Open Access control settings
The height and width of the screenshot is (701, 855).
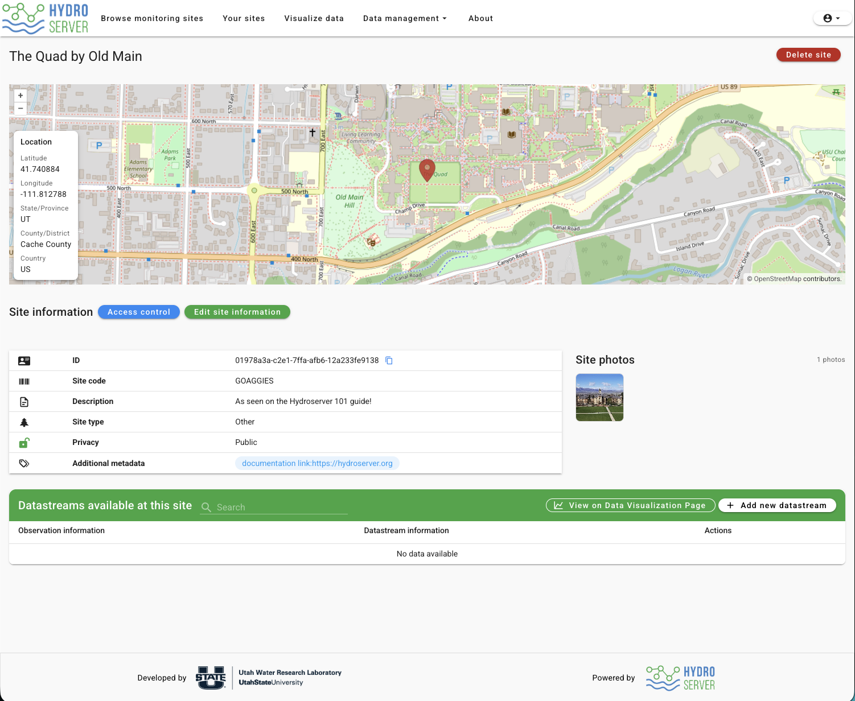pos(139,312)
